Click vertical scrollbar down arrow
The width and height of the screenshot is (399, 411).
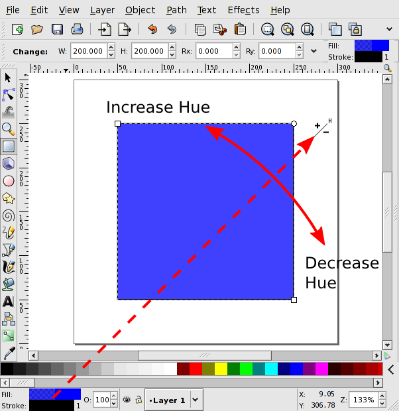[x=387, y=345]
